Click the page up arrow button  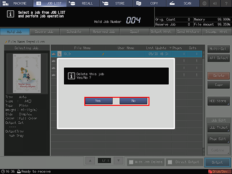click(90, 161)
